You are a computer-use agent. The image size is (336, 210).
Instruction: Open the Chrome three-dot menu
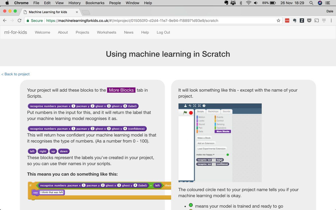[332, 20]
